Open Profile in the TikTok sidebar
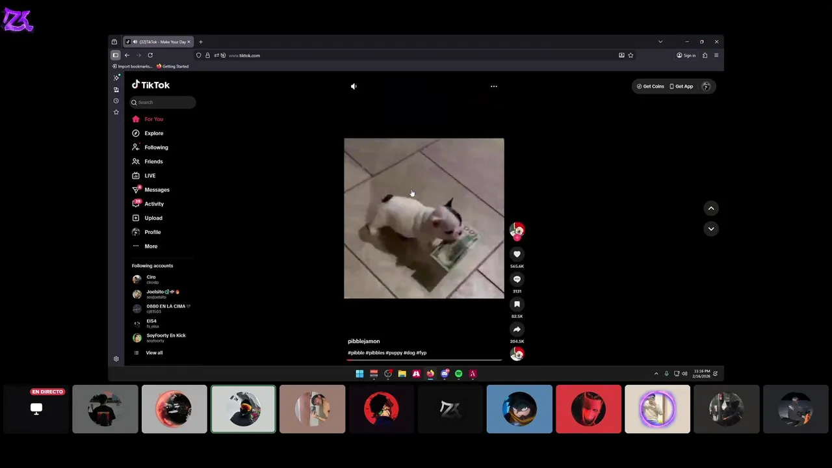 [147, 232]
